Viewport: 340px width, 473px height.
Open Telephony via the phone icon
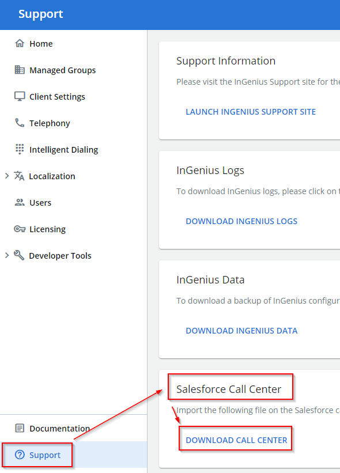20,123
